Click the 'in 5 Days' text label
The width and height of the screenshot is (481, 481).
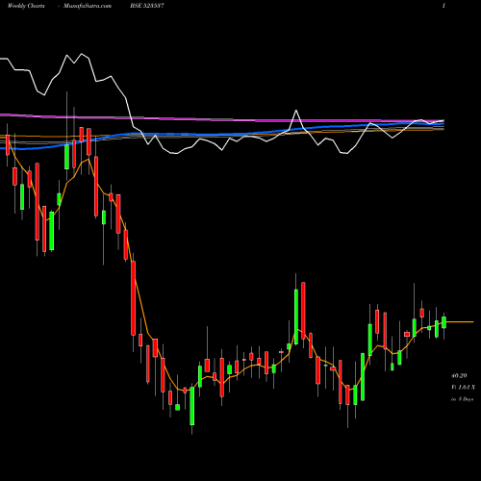[463, 399]
